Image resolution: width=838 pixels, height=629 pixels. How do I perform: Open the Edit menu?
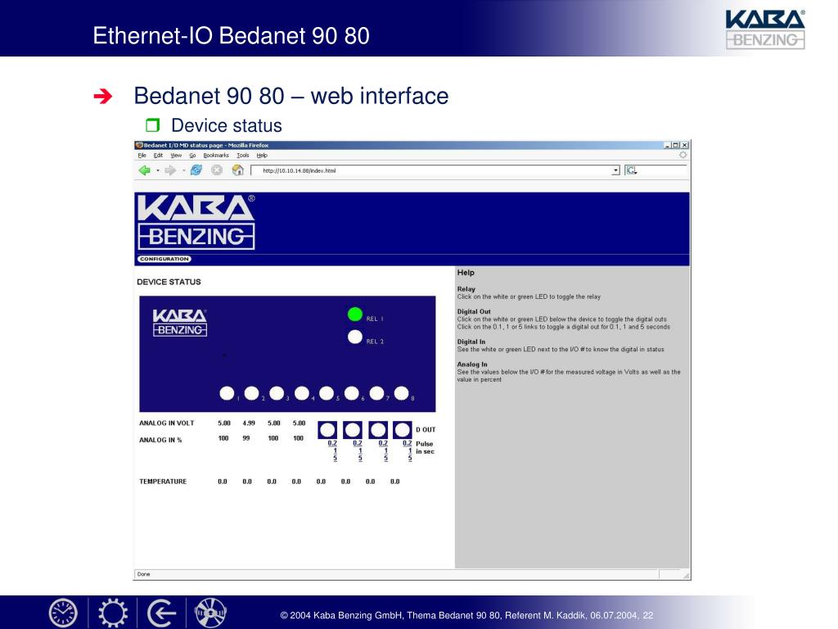click(x=158, y=155)
